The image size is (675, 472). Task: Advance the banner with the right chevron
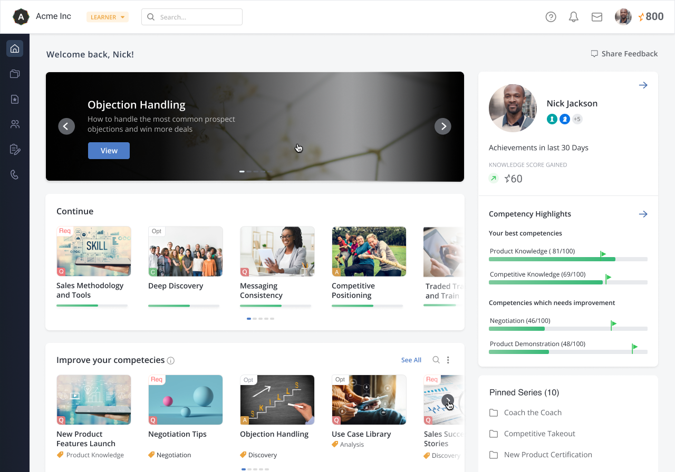point(443,126)
